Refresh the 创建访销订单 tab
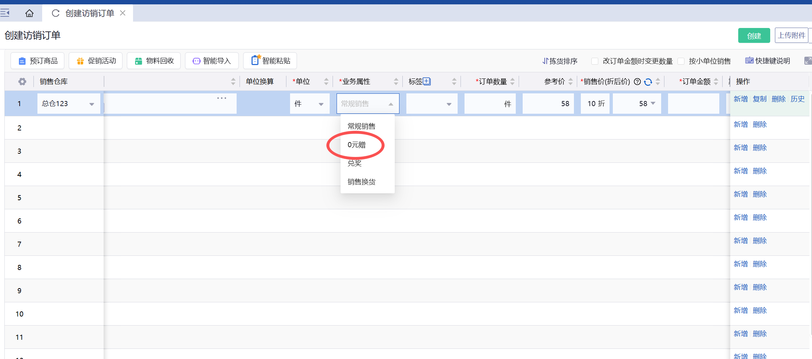This screenshot has width=812, height=359. coord(56,13)
